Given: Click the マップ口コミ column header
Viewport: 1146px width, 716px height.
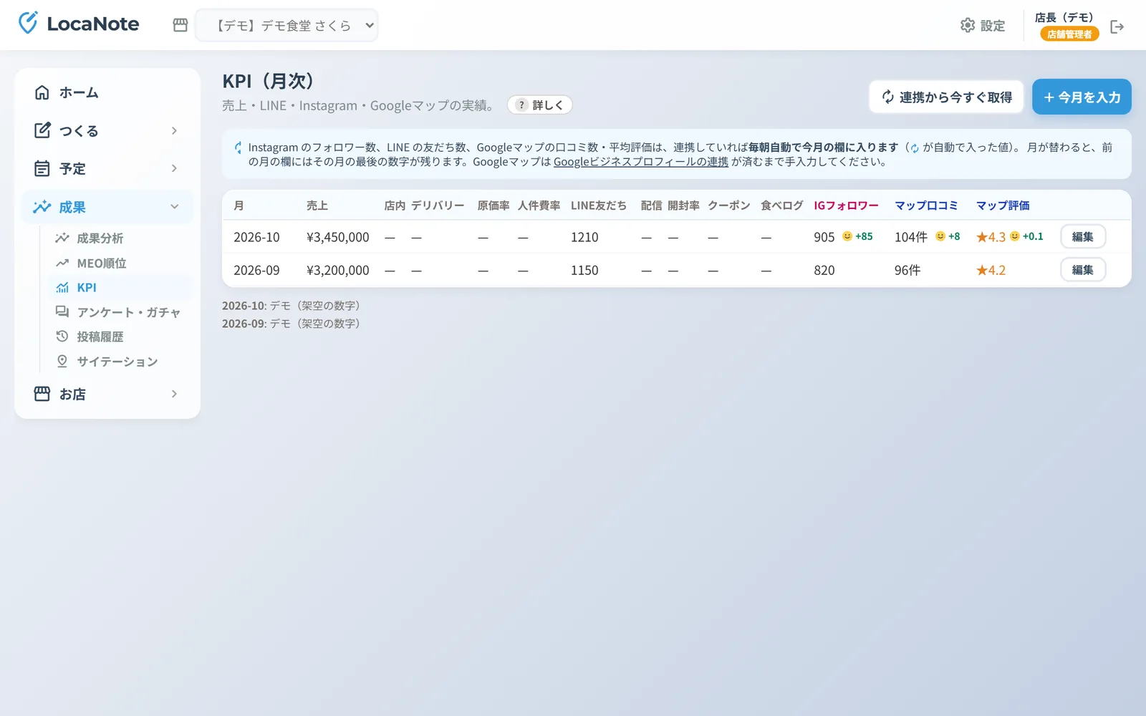Looking at the screenshot, I should [x=926, y=205].
